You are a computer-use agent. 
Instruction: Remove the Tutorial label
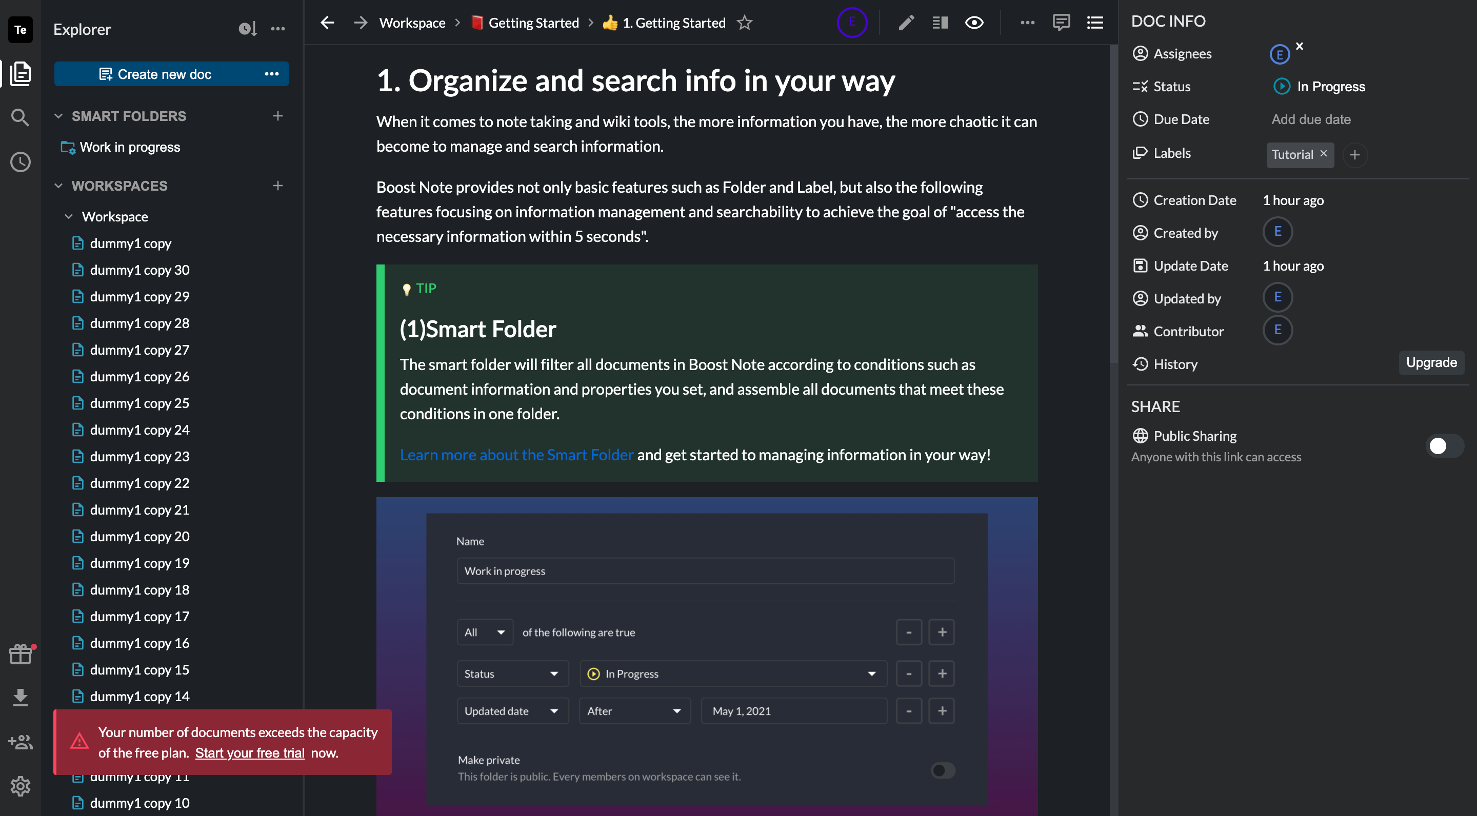pos(1323,154)
